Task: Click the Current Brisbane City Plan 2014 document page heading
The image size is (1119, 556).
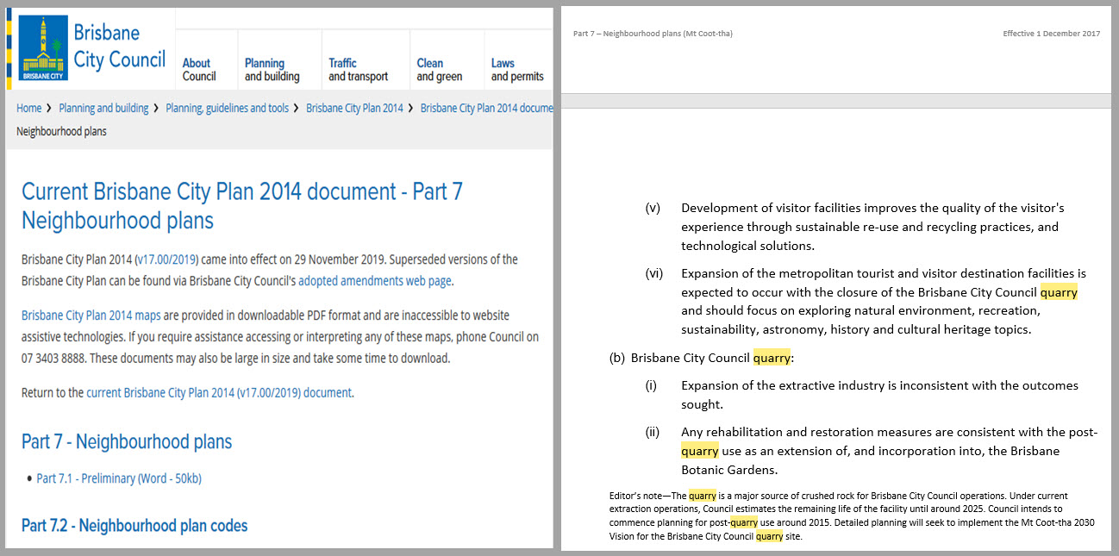Action: (x=242, y=205)
